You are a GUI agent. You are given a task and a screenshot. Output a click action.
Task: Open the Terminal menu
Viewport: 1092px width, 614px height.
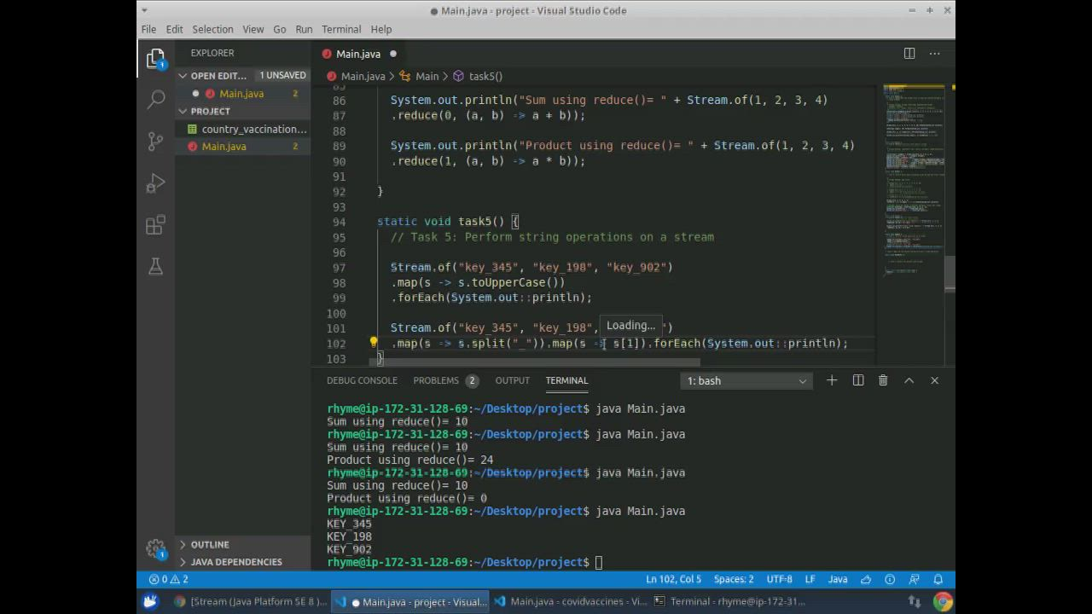[341, 29]
